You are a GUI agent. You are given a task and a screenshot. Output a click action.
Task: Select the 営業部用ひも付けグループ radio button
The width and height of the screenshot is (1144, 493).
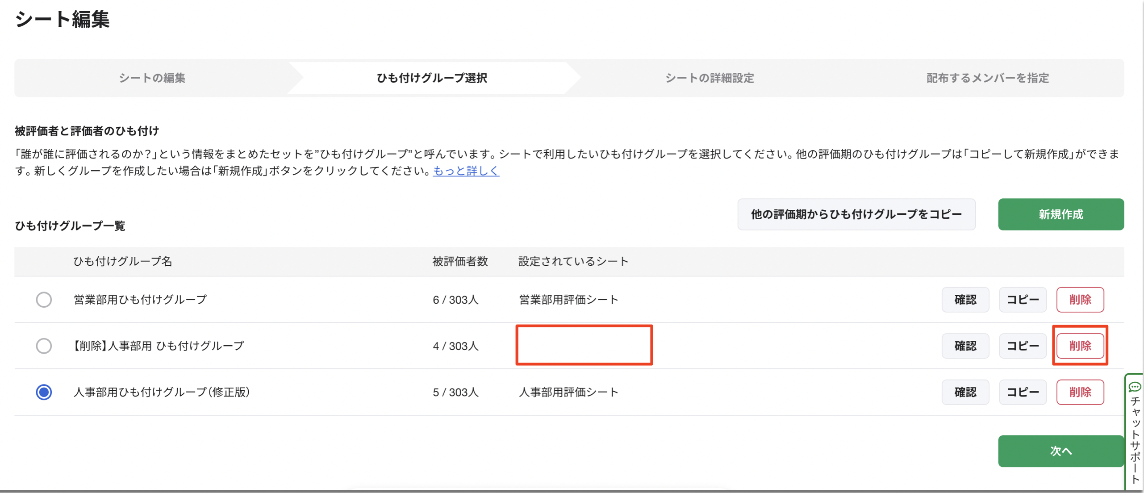(x=44, y=299)
